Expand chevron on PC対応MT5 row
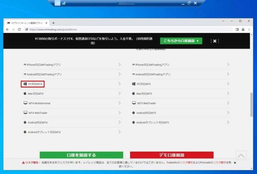Viewport: 257px width, 174px height. (x=228, y=84)
